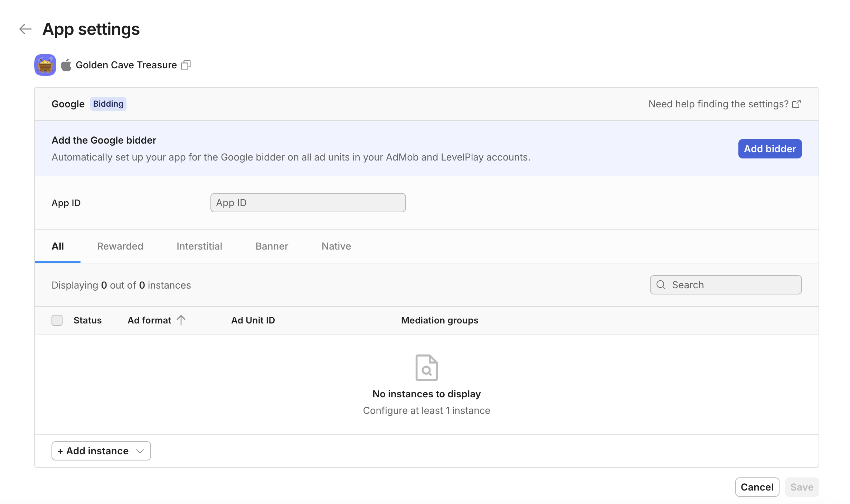Open external link icon beside help text
This screenshot has width=850, height=504.
pos(796,104)
